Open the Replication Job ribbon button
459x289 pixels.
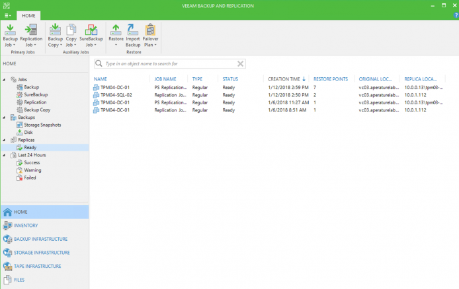click(31, 36)
